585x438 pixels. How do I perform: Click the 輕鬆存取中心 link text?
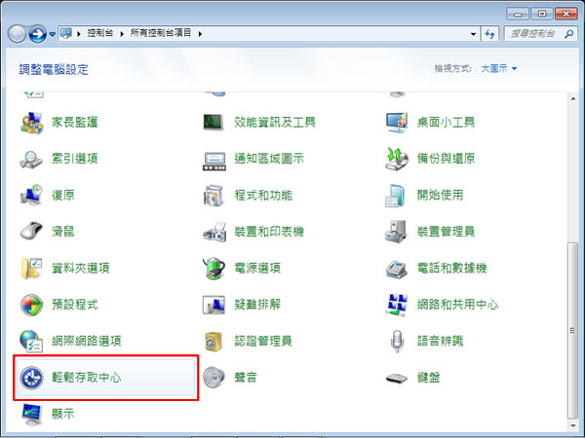(86, 378)
